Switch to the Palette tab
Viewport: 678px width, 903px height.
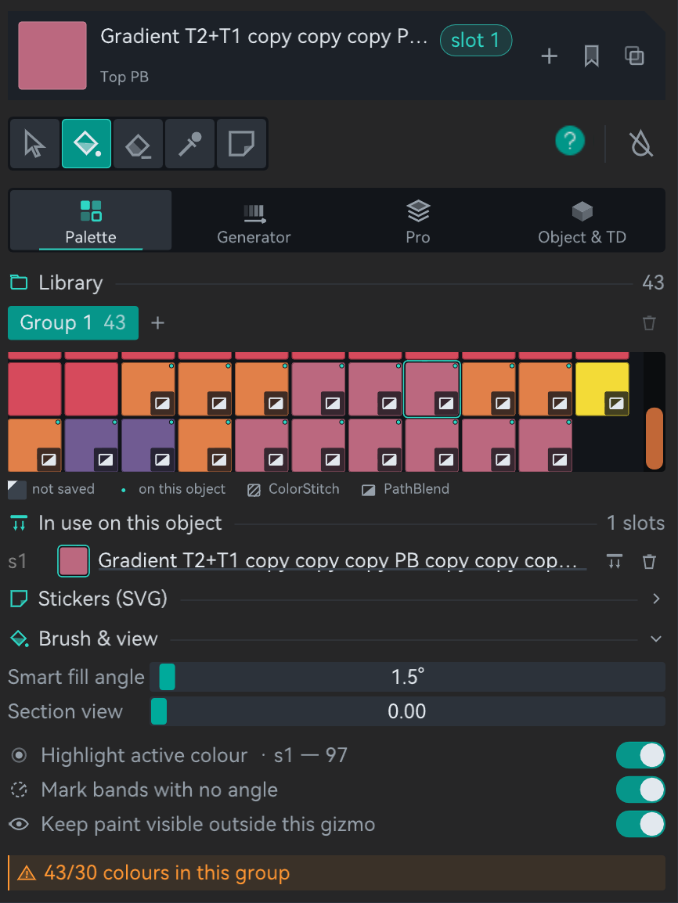[x=91, y=220]
